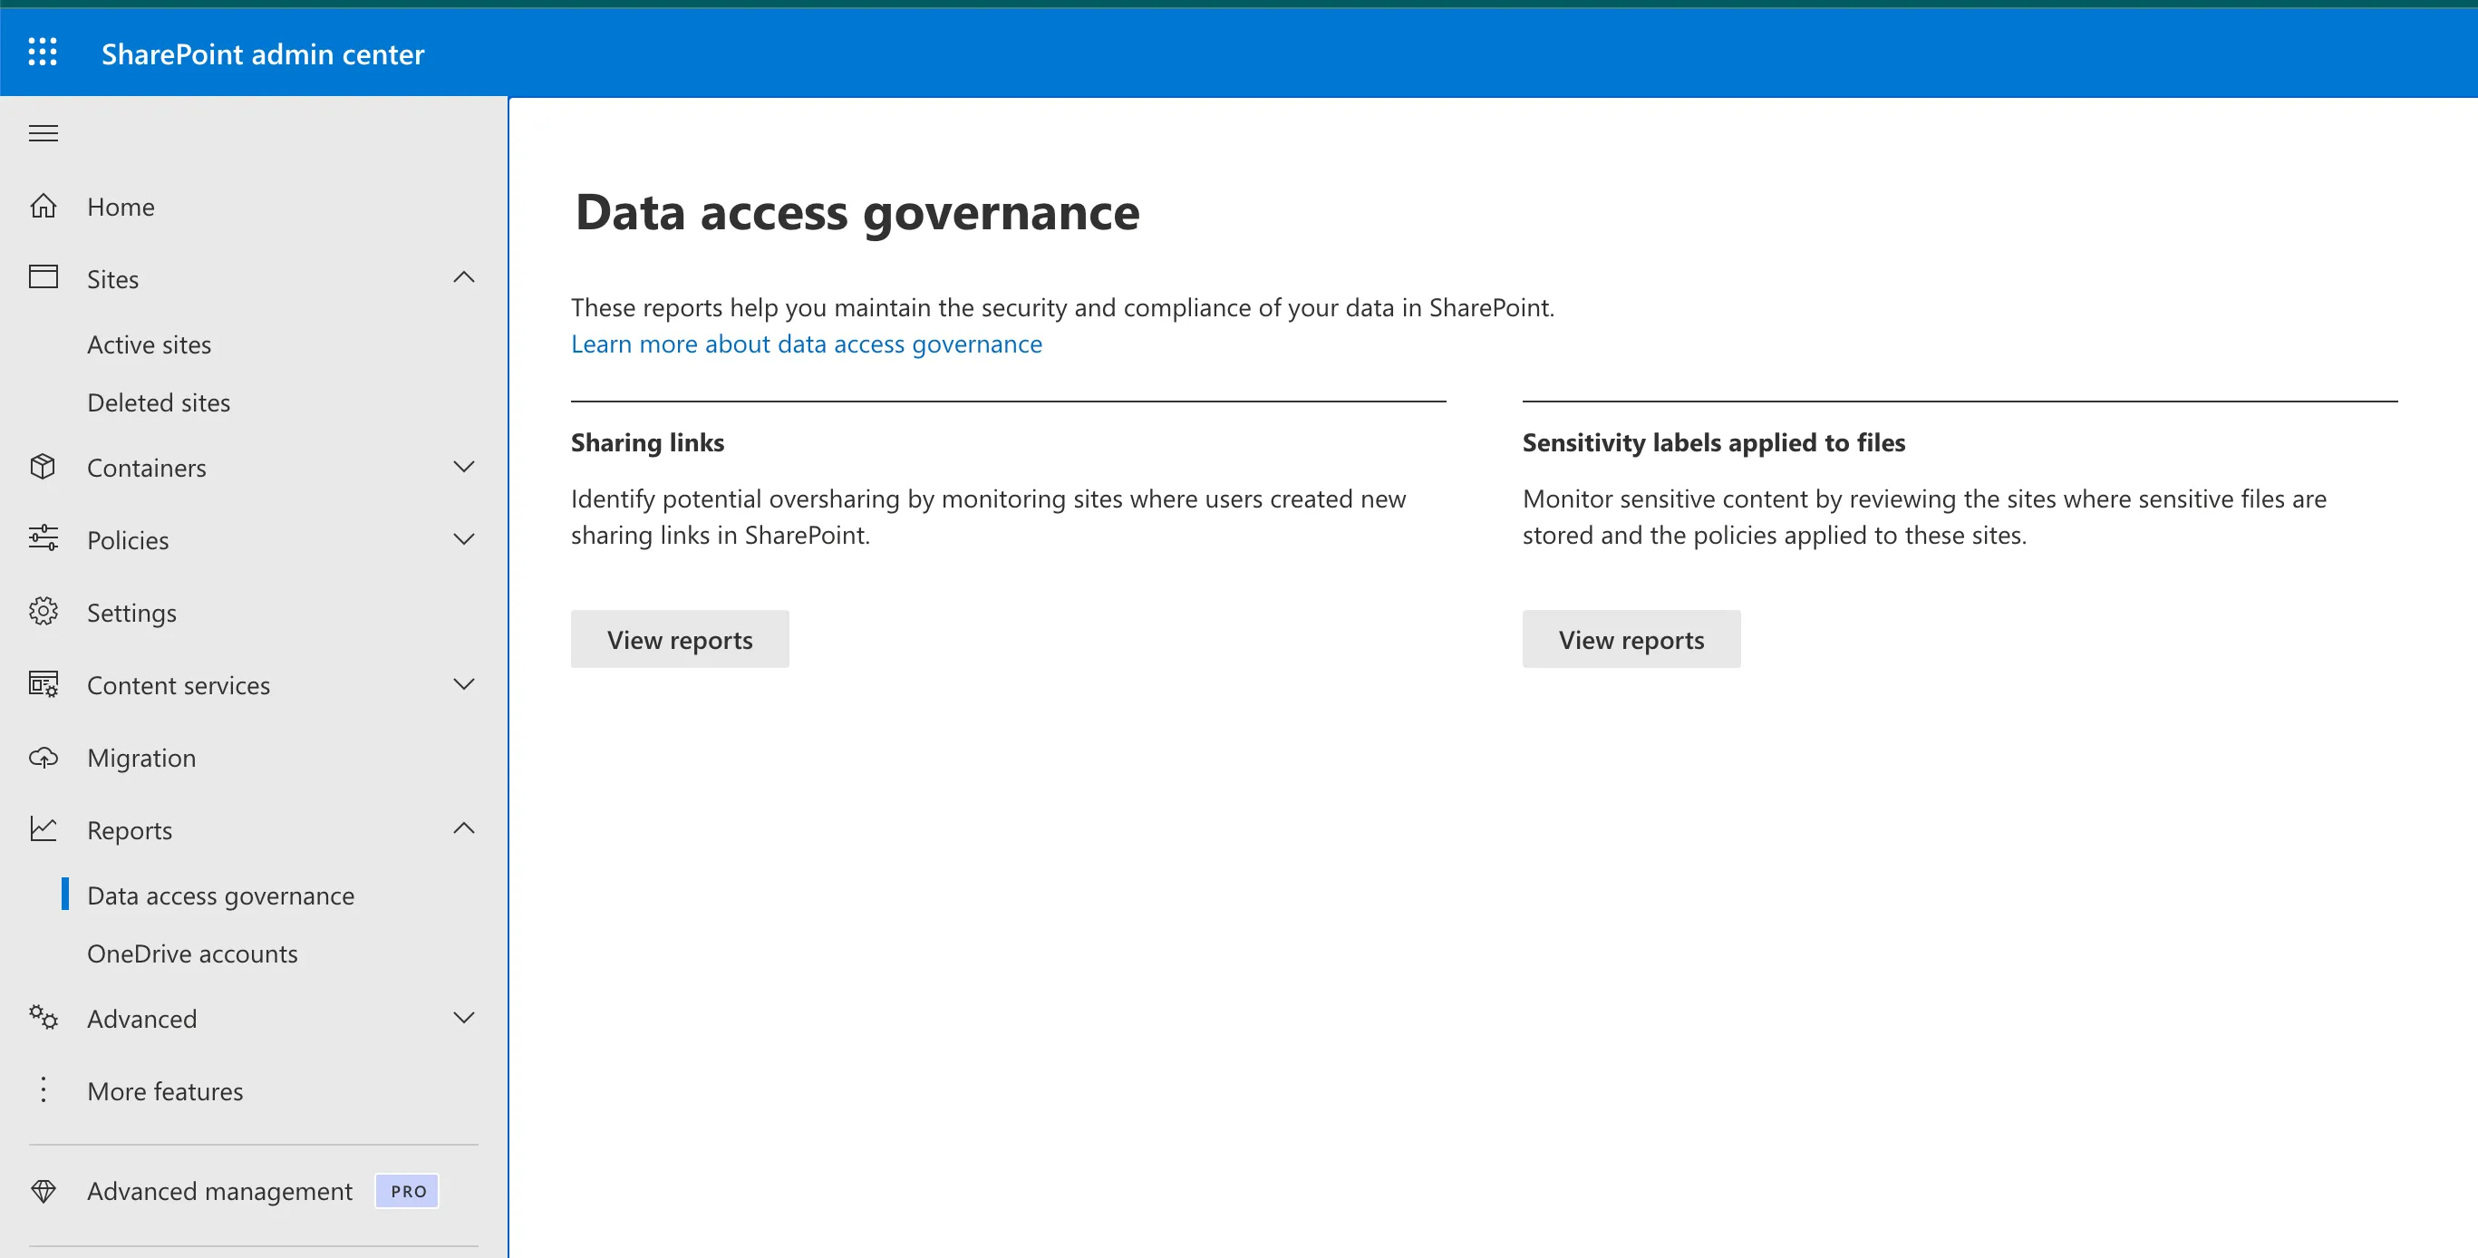
Task: Collapse navigation with the hamburger icon
Action: [44, 132]
